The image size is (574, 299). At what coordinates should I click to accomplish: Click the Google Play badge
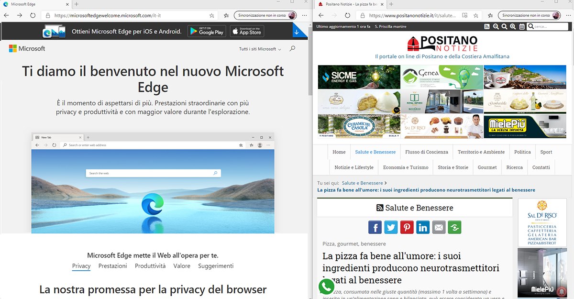206,32
